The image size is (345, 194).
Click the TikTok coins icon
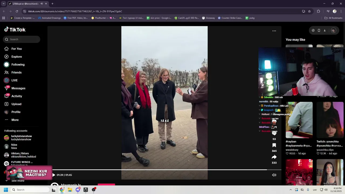click(x=313, y=30)
